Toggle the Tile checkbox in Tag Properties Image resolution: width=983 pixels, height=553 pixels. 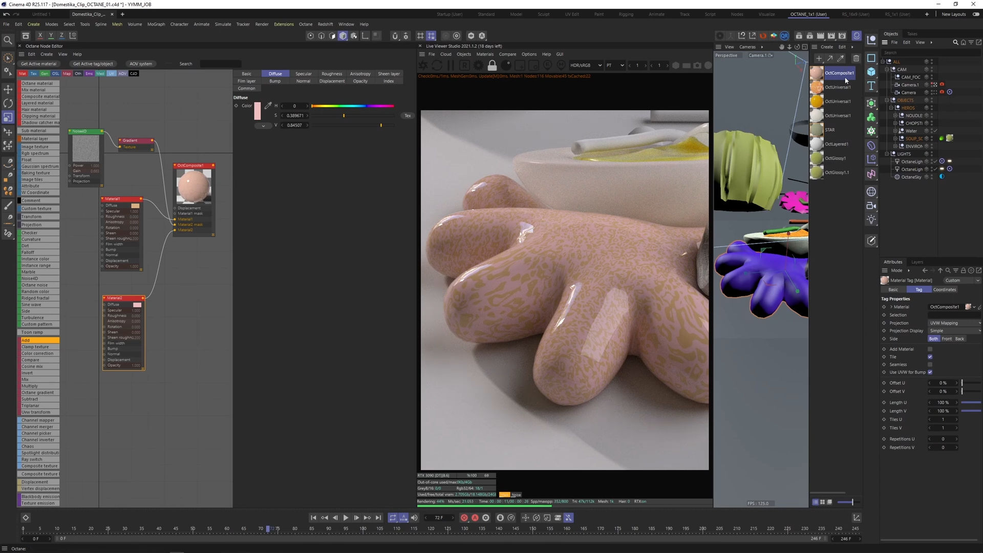pos(930,357)
